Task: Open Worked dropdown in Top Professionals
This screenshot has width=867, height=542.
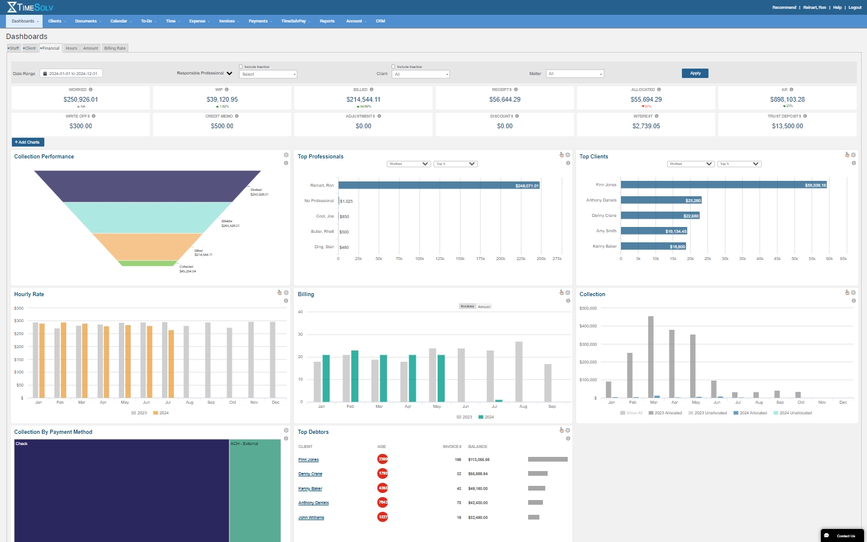Action: pyautogui.click(x=409, y=164)
